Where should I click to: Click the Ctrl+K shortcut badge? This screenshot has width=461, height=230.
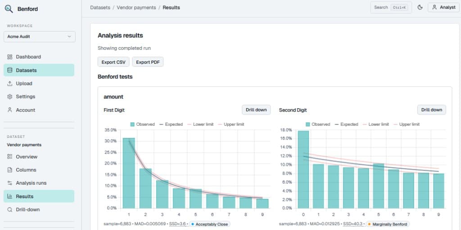pos(399,7)
